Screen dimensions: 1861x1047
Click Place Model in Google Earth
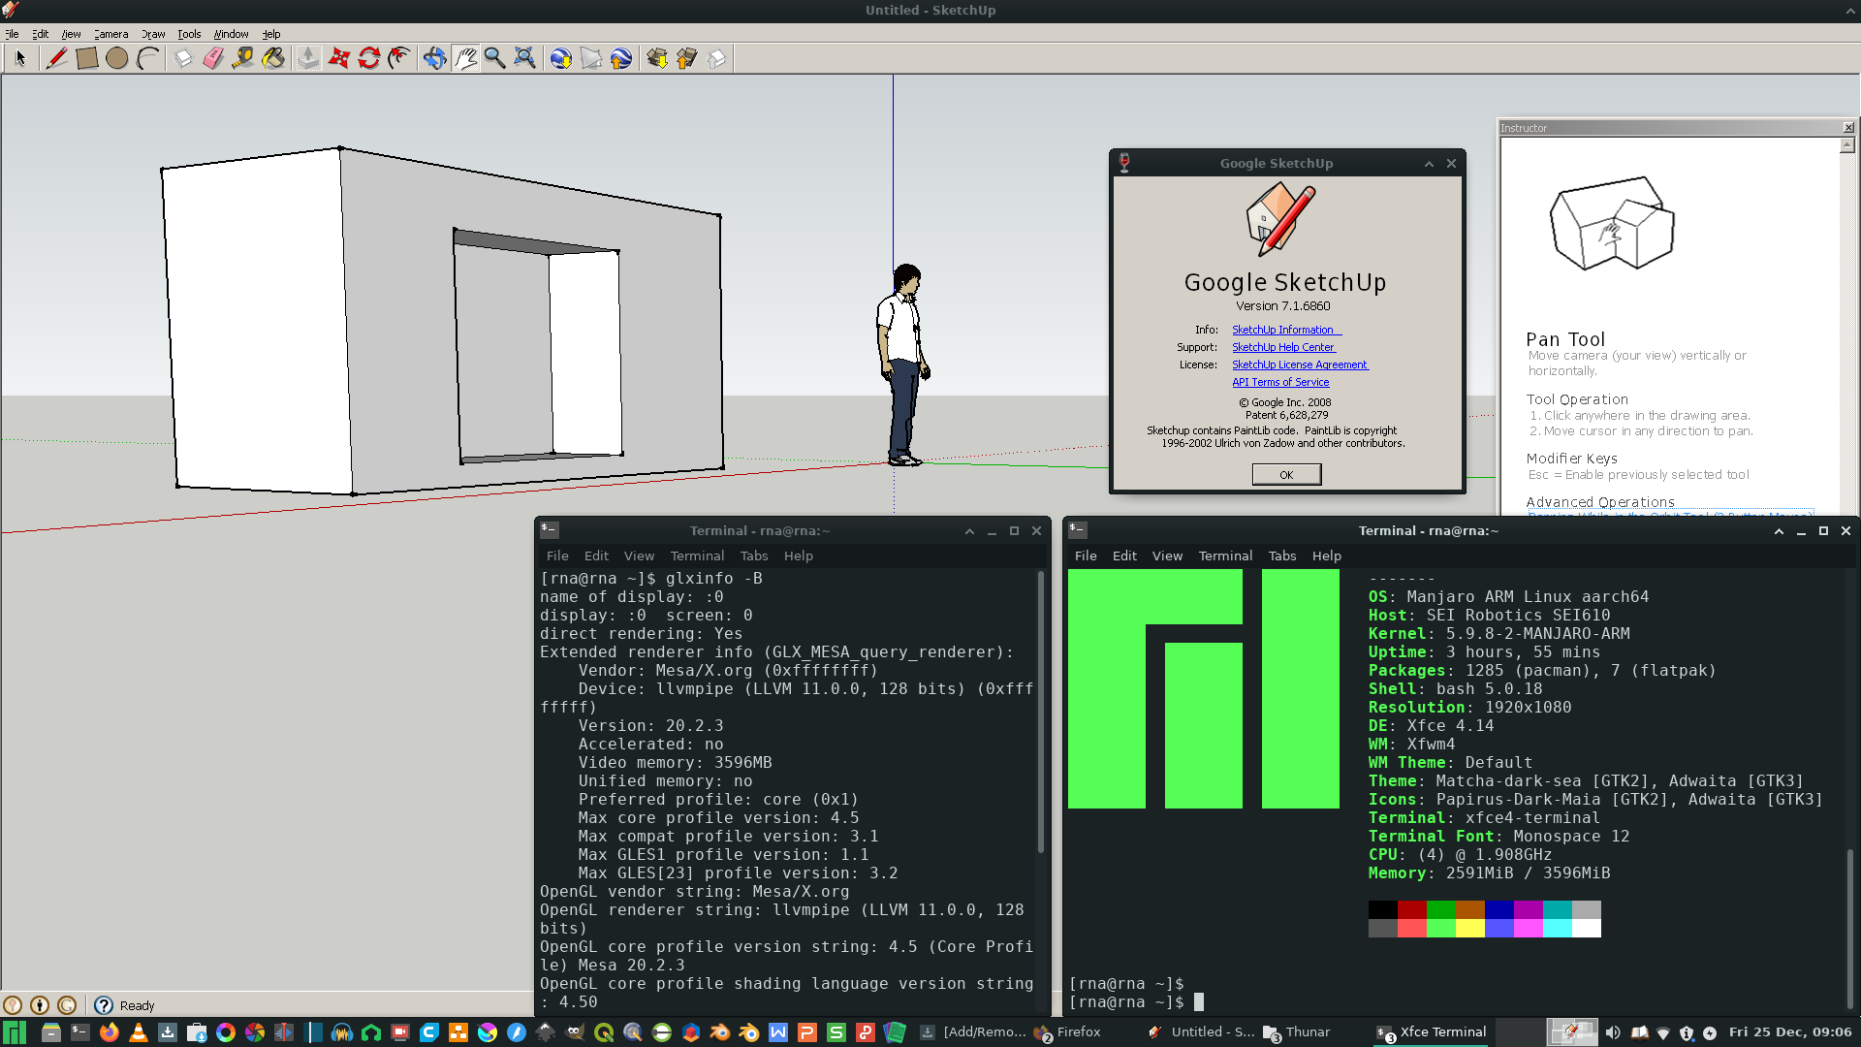tap(621, 58)
